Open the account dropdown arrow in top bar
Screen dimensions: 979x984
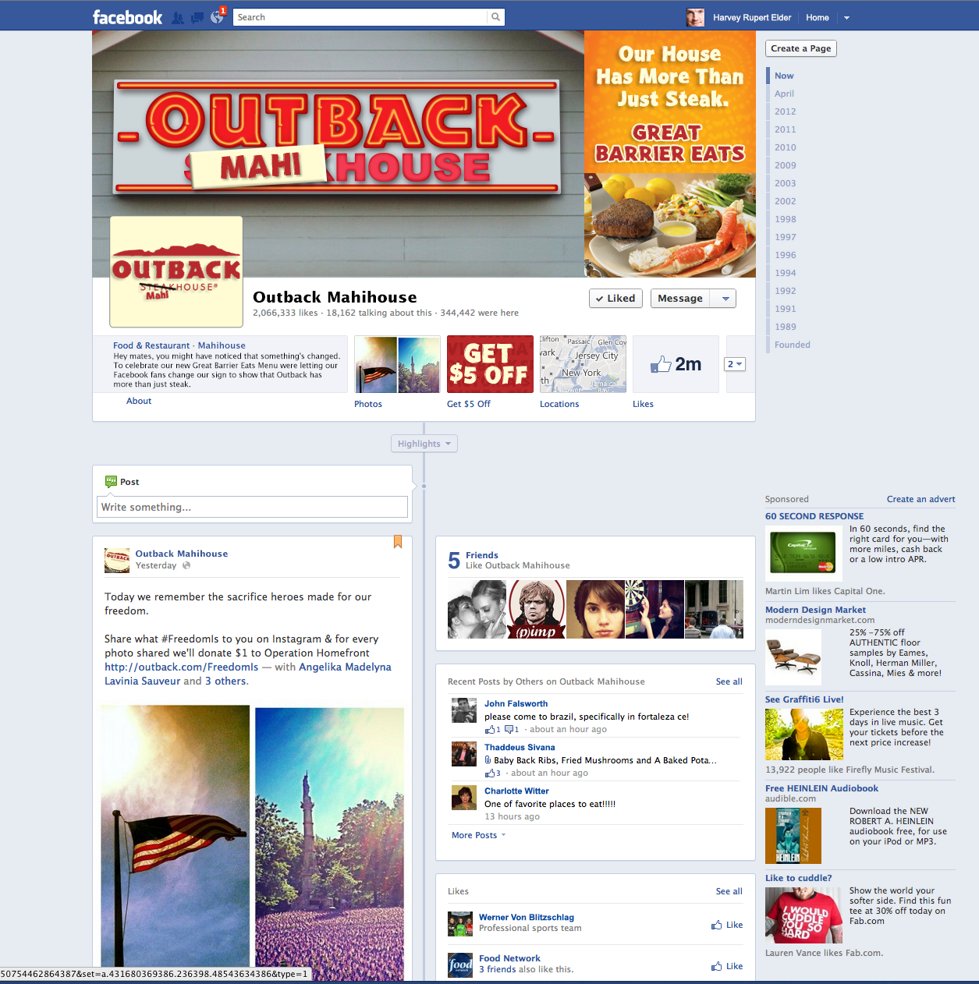846,18
